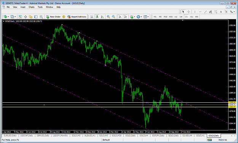Select the H4 timeframe
Screen dimensions: 238x143
181,17
